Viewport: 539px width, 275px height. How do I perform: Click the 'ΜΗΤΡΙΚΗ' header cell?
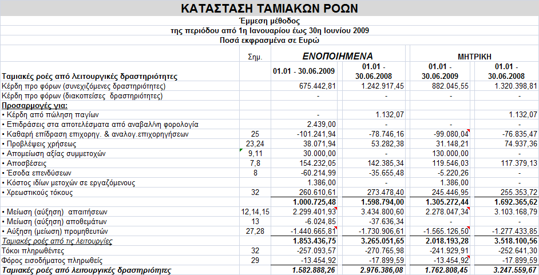tap(474, 57)
